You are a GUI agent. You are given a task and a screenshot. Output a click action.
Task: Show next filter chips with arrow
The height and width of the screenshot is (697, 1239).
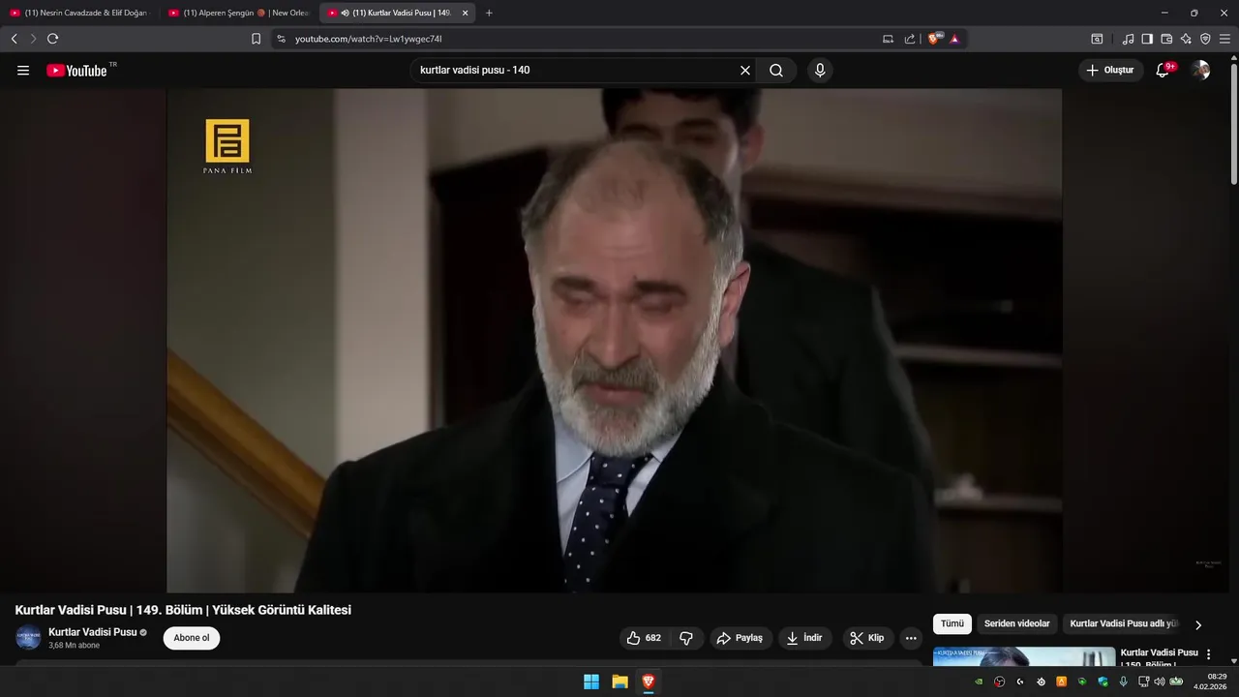point(1198,625)
